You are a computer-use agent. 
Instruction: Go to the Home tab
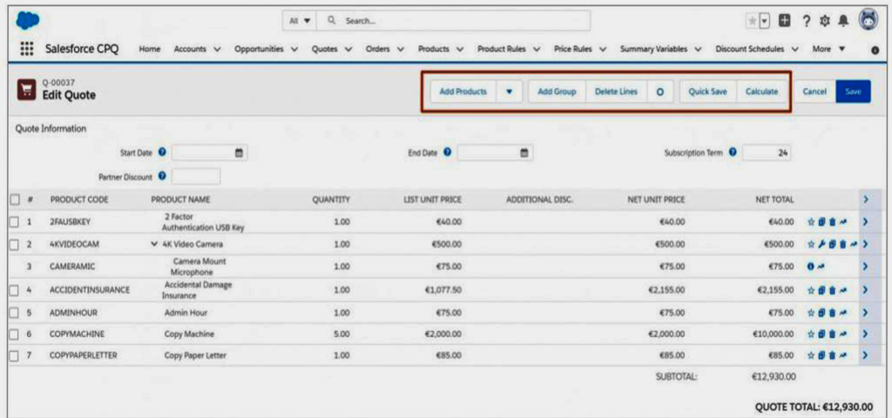[150, 50]
